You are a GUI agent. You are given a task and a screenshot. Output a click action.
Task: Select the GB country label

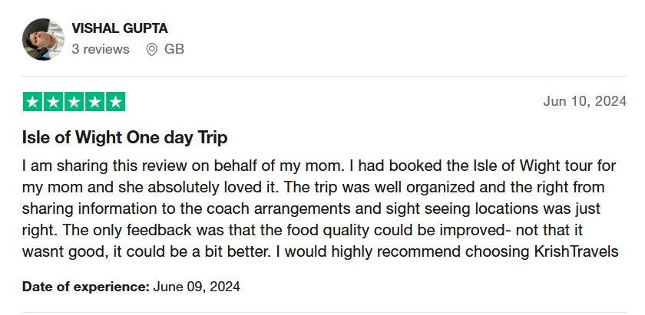click(174, 49)
